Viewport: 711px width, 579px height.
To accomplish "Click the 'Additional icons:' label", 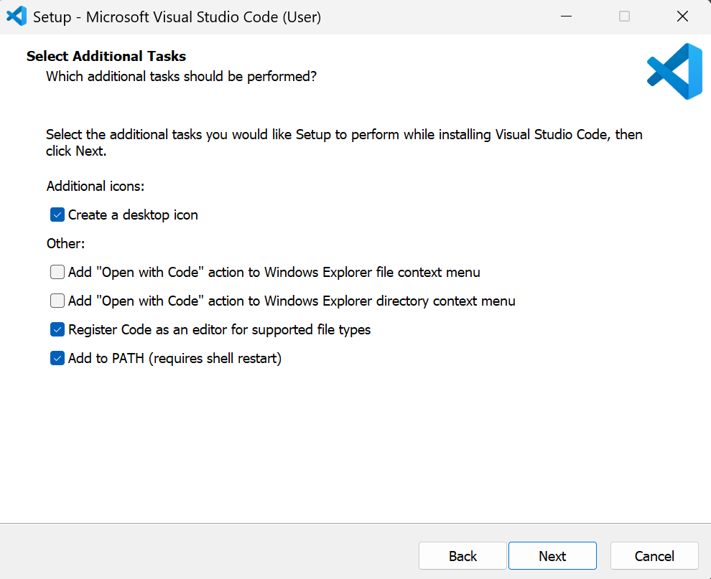I will tap(96, 187).
